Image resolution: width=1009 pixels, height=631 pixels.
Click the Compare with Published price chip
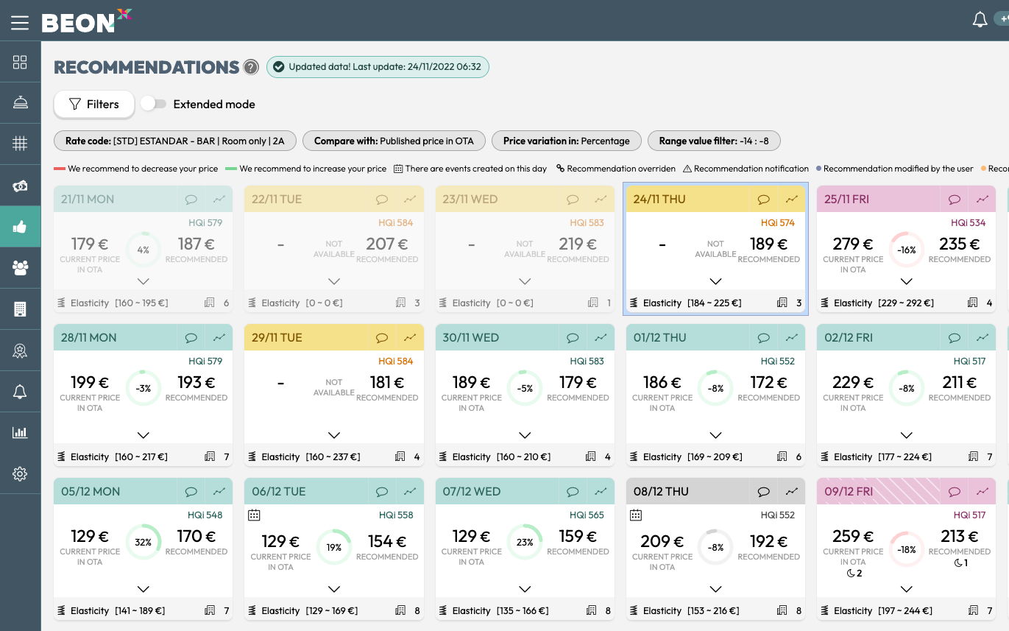pos(394,141)
